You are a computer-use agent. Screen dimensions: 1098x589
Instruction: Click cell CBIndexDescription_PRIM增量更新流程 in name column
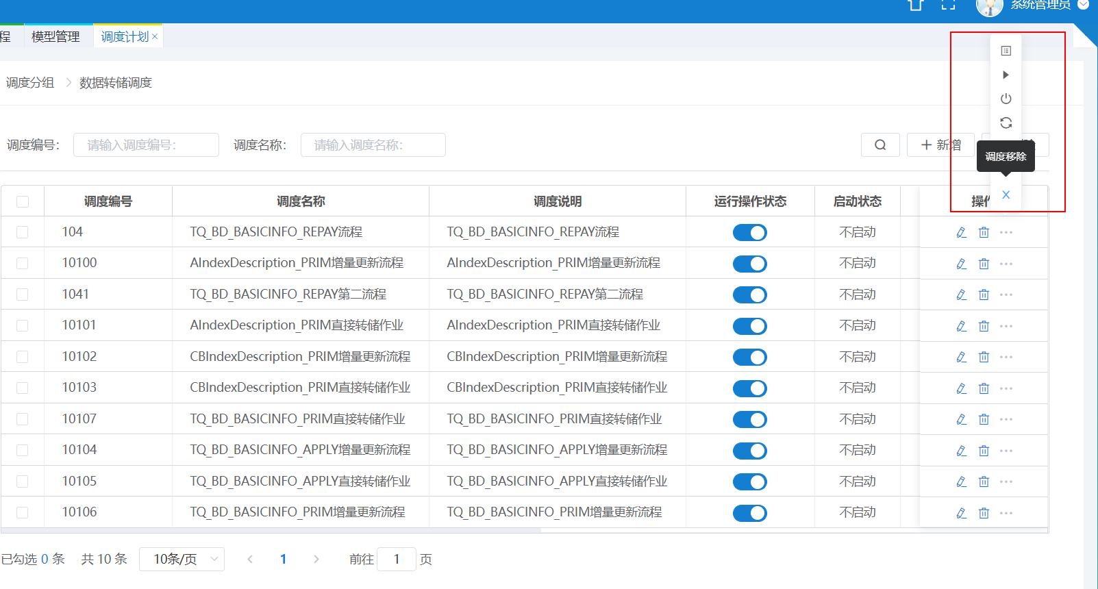click(x=300, y=357)
